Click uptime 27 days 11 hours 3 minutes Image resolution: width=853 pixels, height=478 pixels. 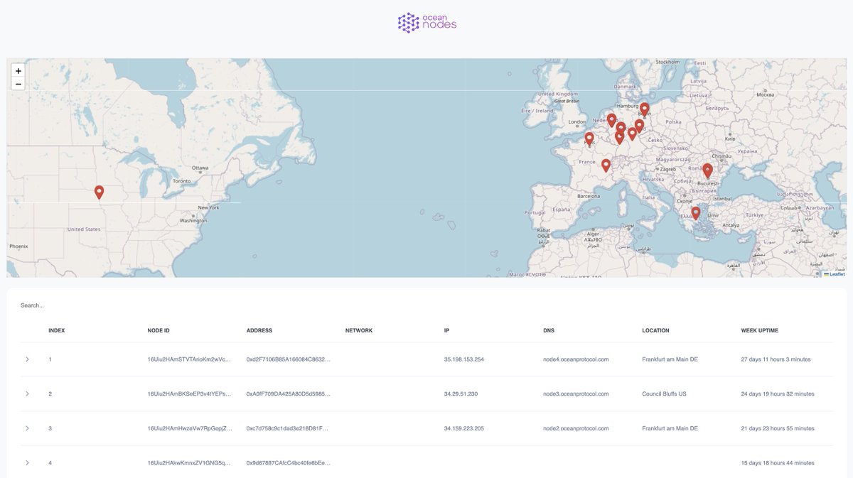(776, 359)
